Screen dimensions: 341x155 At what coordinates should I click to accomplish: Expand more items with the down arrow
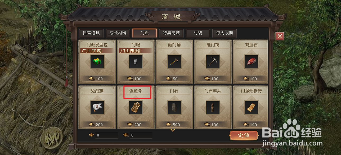click(173, 130)
